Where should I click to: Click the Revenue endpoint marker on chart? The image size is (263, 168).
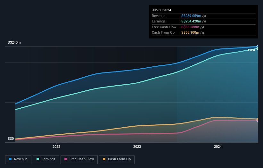[x=258, y=47]
